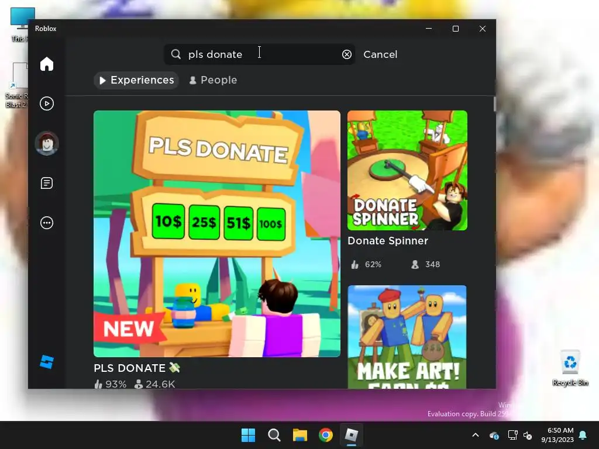The height and width of the screenshot is (449, 599).
Task: Open the More ellipsis icon in sidebar
Action: click(47, 223)
